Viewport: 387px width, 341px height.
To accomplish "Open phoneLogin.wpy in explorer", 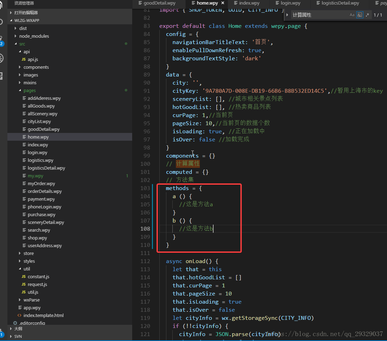I will click(x=44, y=207).
